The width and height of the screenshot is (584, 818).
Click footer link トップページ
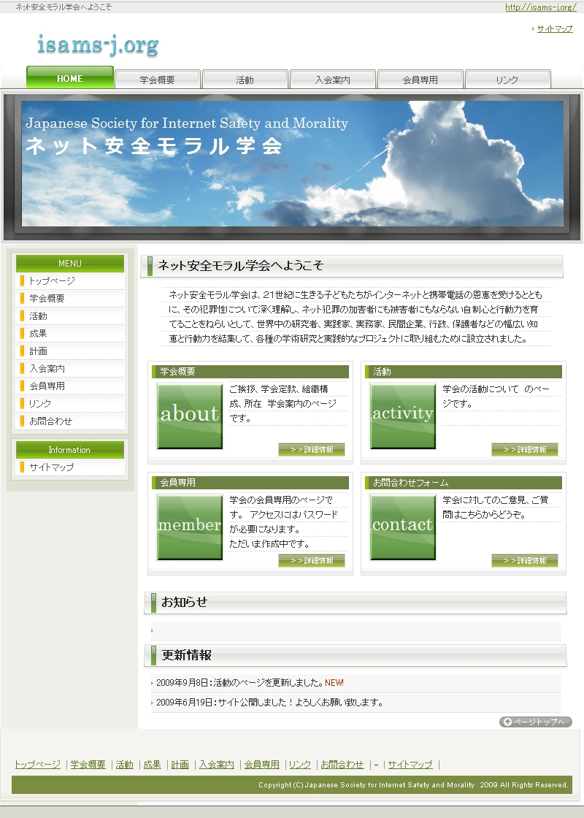tap(37, 764)
